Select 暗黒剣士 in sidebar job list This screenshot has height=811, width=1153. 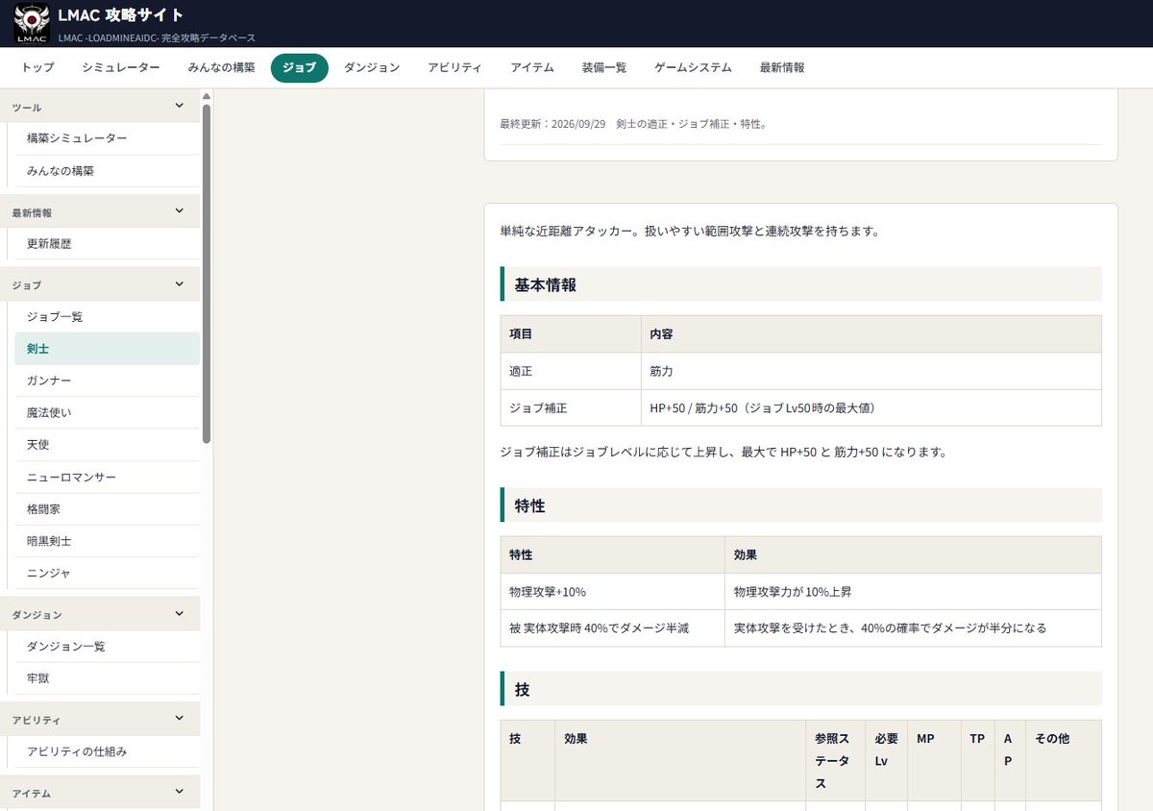tap(108, 541)
